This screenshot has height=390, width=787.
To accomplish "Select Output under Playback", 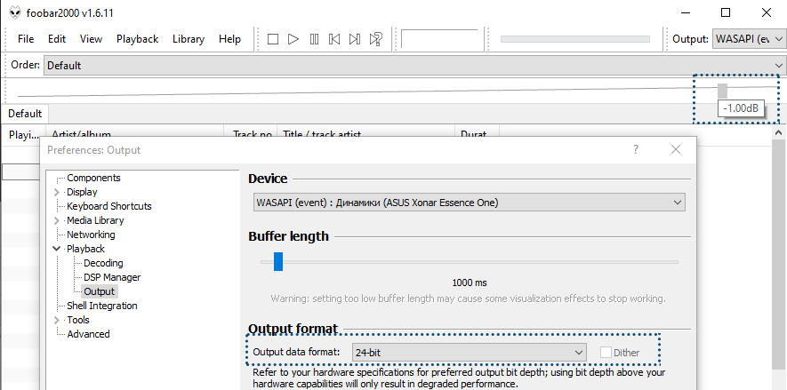I will 99,291.
